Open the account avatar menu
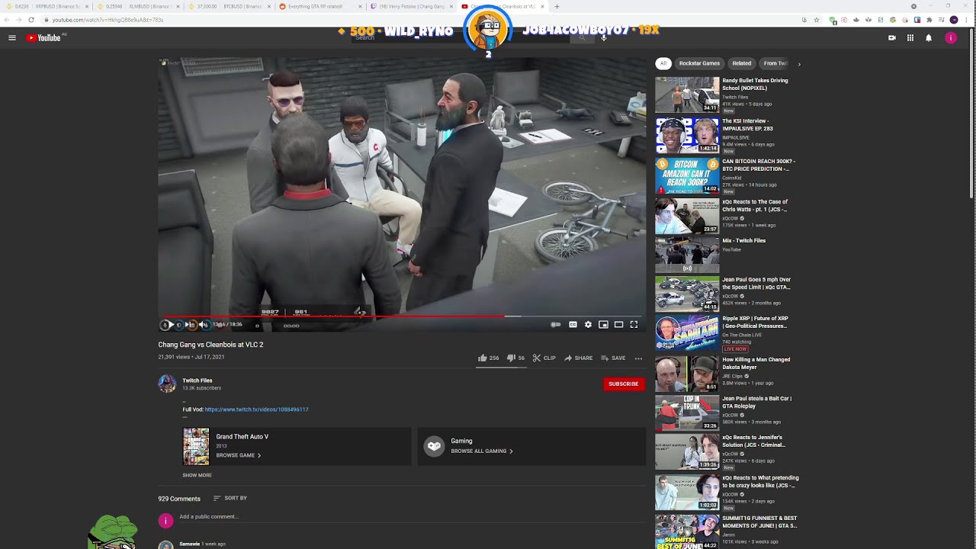 951,37
